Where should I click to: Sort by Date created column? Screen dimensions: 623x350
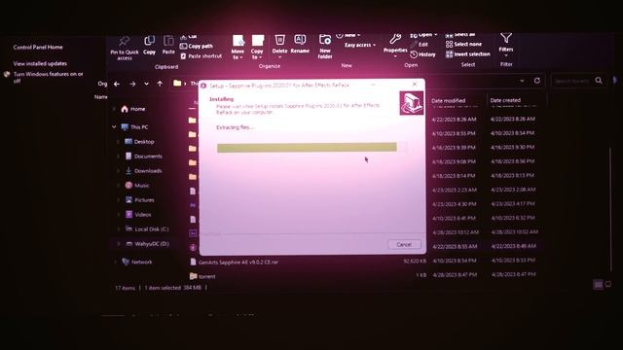click(505, 100)
